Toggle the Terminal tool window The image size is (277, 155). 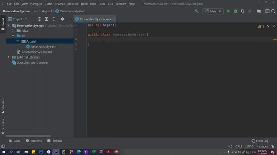[x=55, y=141]
